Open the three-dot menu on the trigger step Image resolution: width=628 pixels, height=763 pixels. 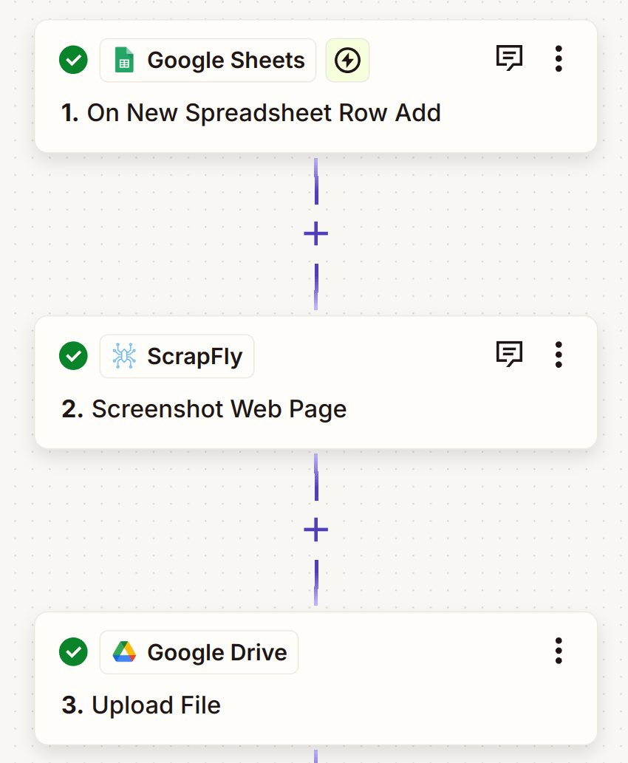(559, 59)
